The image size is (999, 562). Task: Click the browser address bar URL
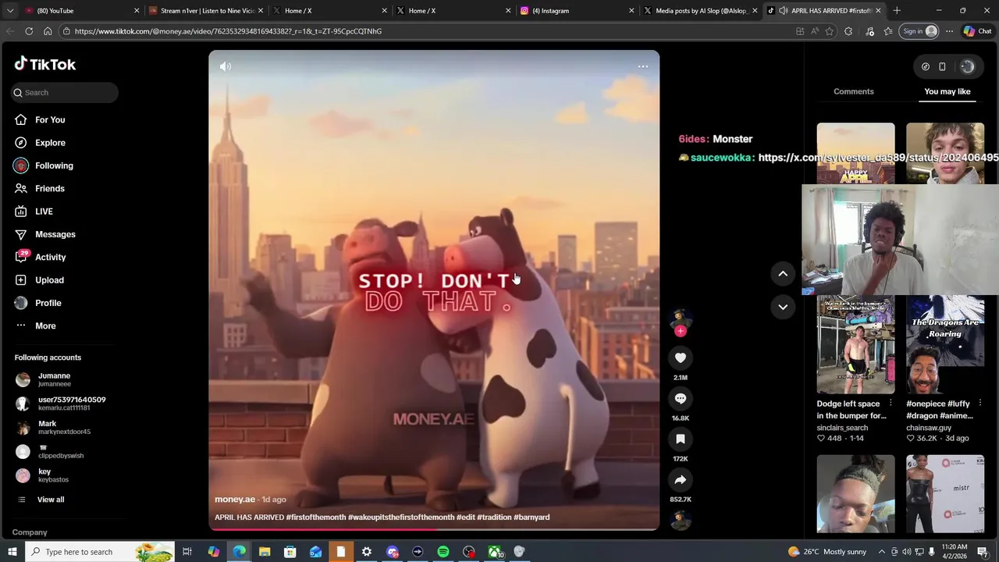[228, 31]
